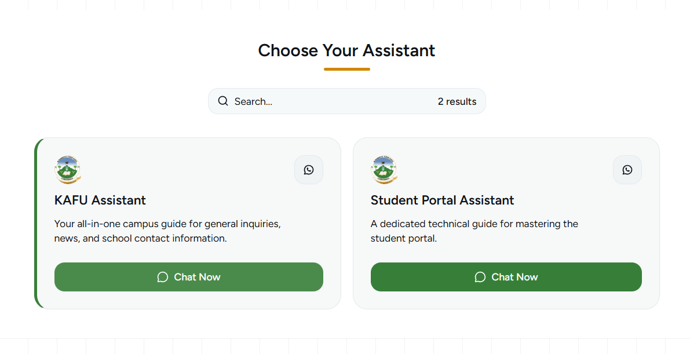Click the orange underline beneath the heading

[x=346, y=69]
